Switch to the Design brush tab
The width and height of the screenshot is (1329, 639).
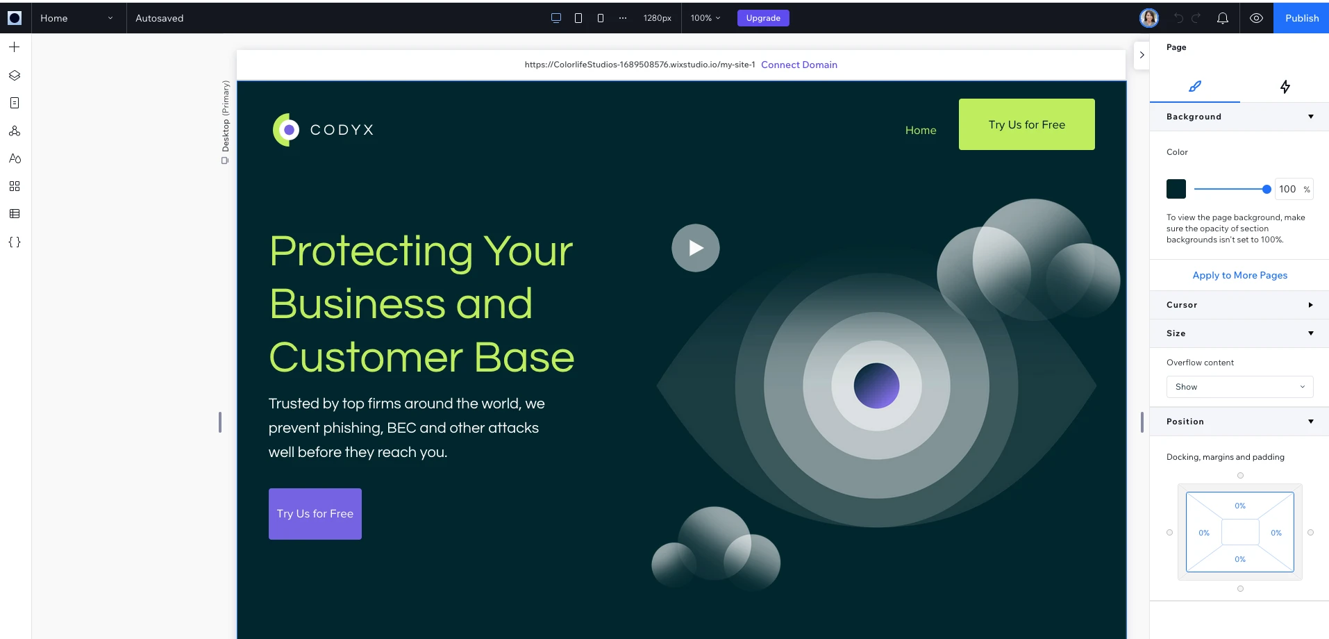coord(1195,87)
